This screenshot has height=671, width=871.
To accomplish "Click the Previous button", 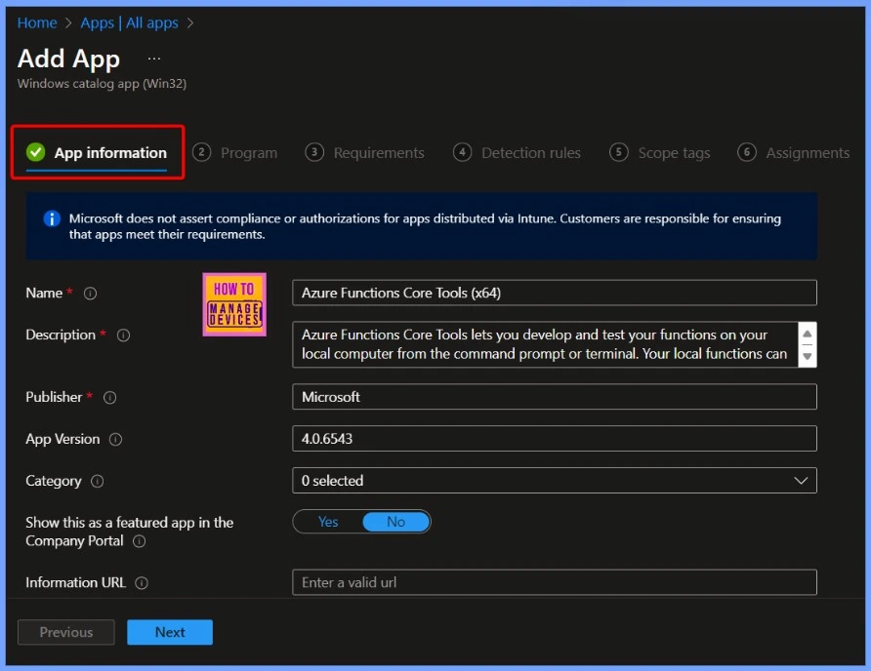I will [66, 632].
